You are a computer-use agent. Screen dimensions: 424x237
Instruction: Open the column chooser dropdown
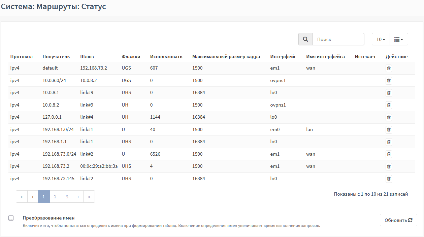[399, 39]
